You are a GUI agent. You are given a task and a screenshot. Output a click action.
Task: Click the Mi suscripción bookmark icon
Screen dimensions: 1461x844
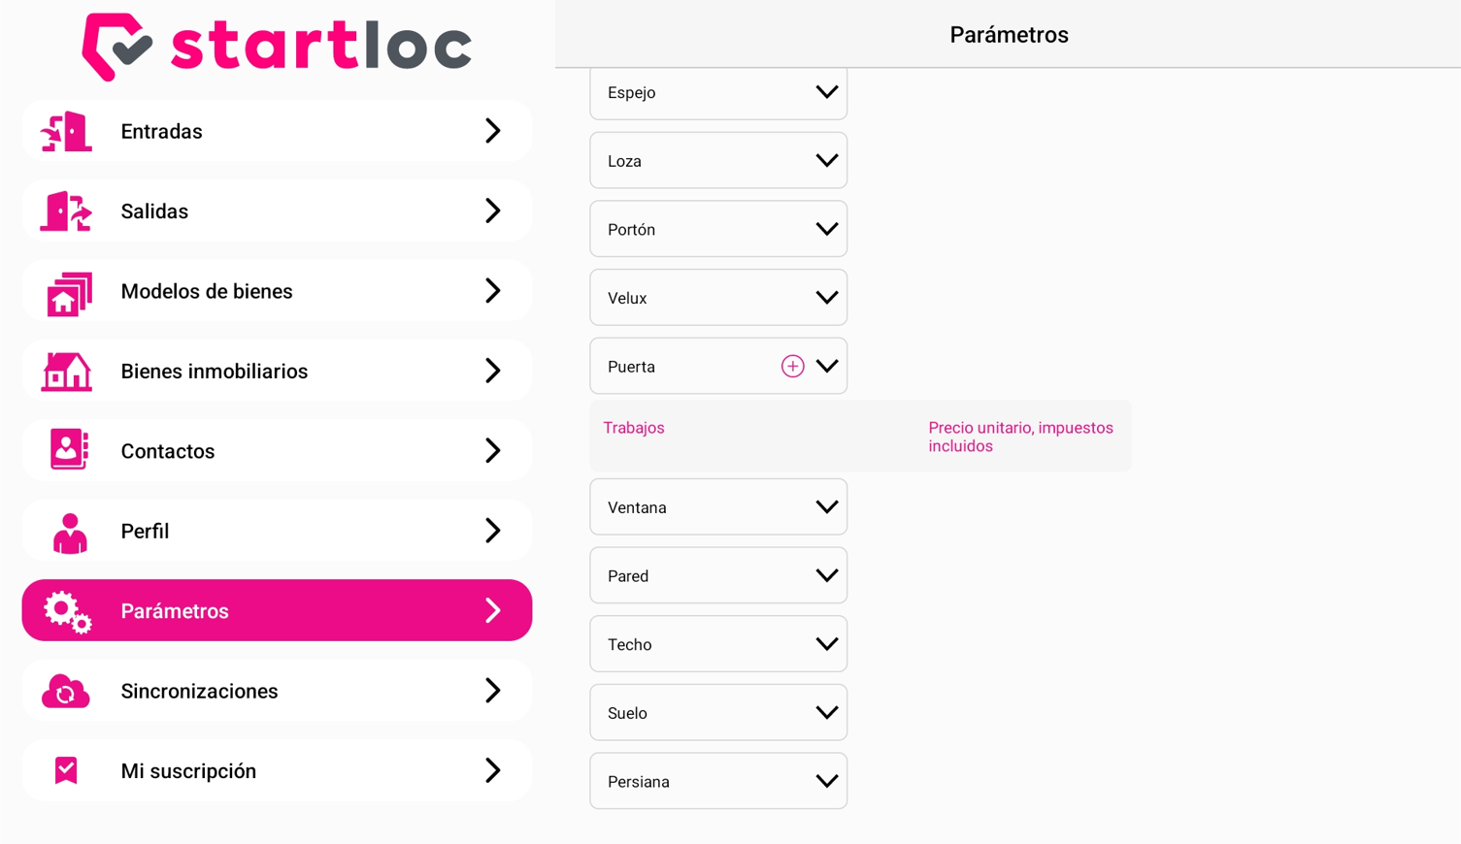66,770
